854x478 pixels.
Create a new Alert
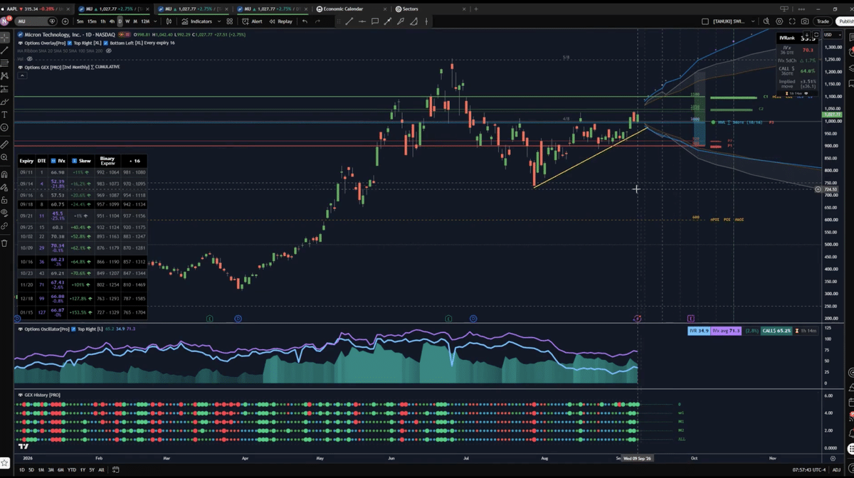coord(252,21)
